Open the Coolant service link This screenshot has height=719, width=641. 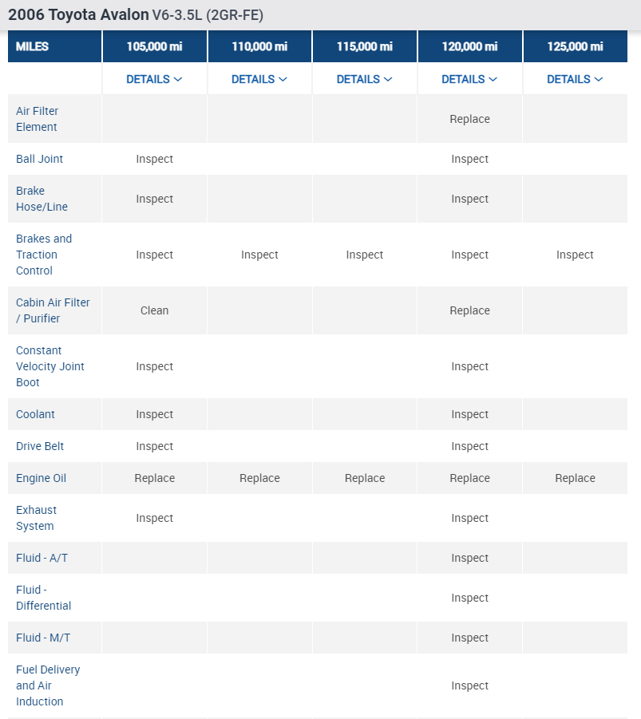pyautogui.click(x=36, y=414)
